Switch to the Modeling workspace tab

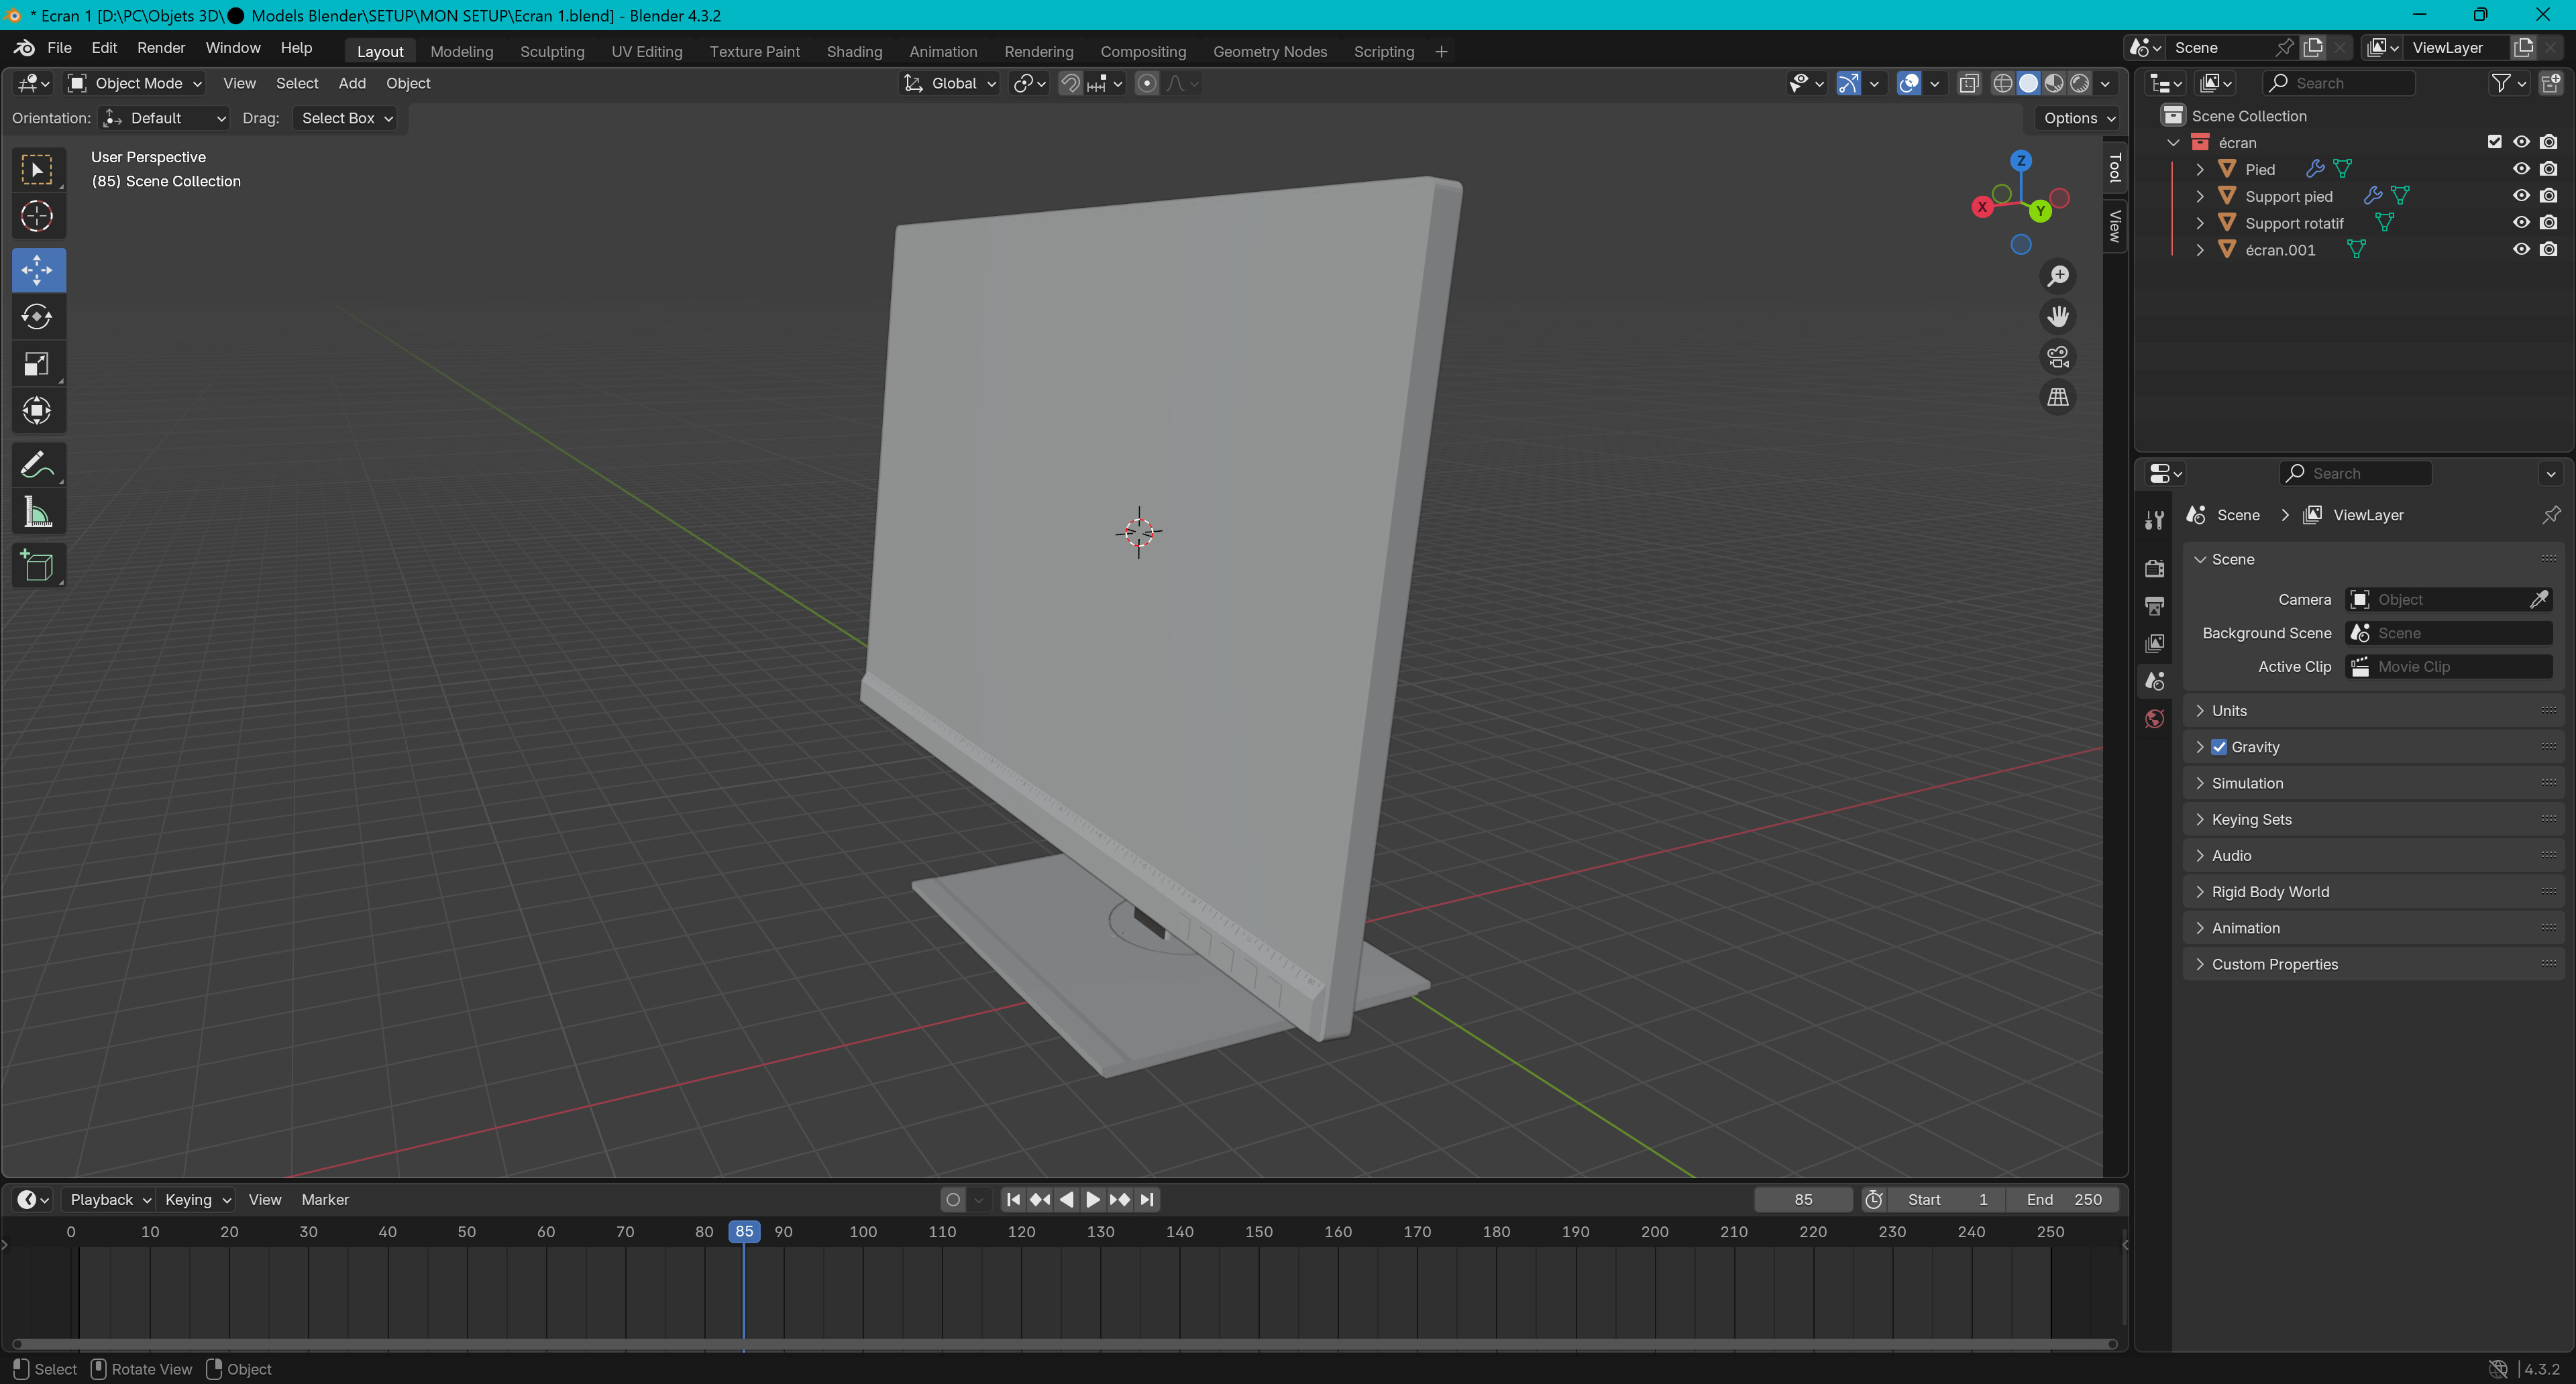pyautogui.click(x=461, y=52)
